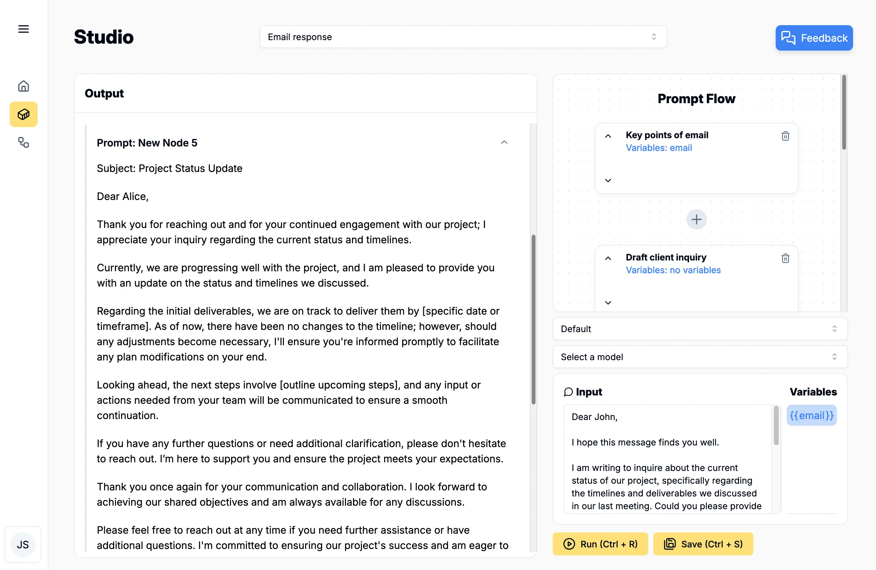876x570 pixels.
Task: Move Key points of email node down
Action: tap(608, 180)
